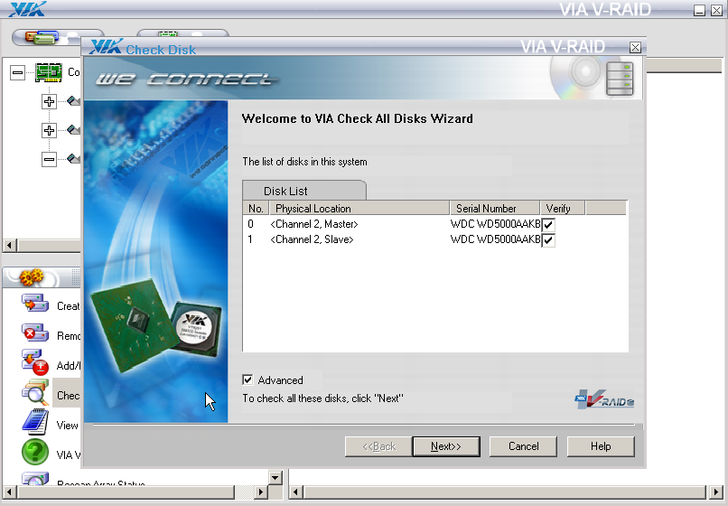Click the Next>> button
Screen dimensions: 728x506
(x=446, y=446)
